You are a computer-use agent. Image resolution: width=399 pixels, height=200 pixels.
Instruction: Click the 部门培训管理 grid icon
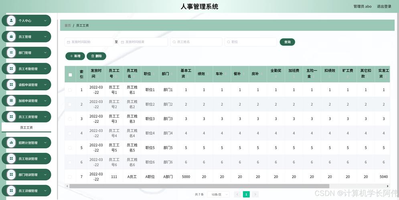point(11,175)
